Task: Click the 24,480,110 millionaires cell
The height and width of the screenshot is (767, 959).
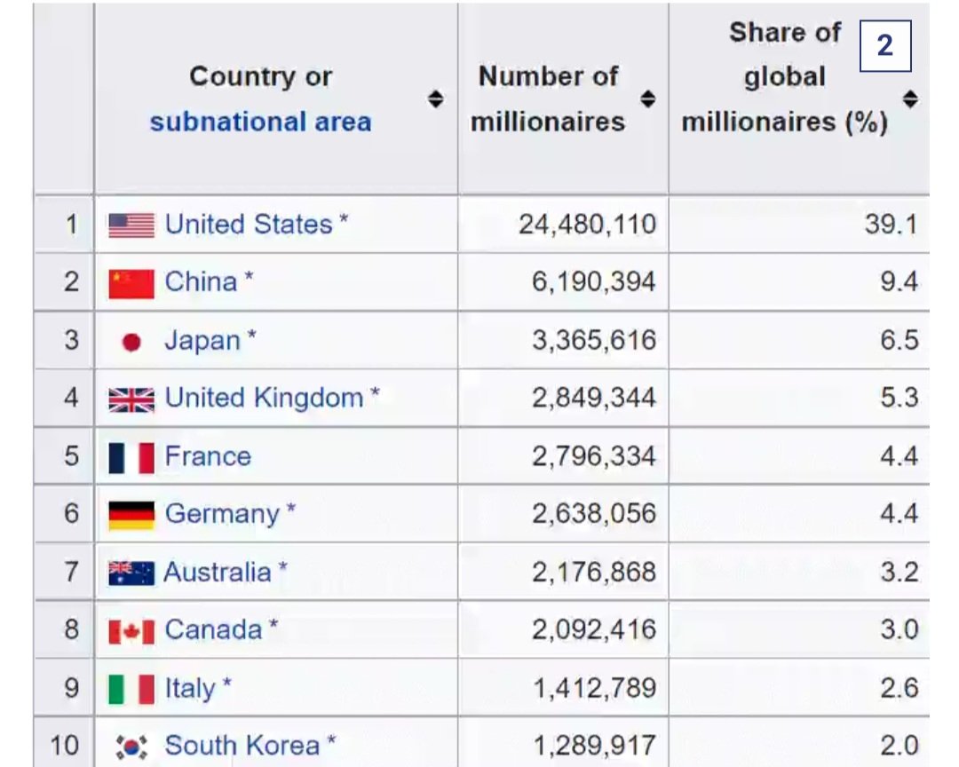Action: (x=587, y=225)
